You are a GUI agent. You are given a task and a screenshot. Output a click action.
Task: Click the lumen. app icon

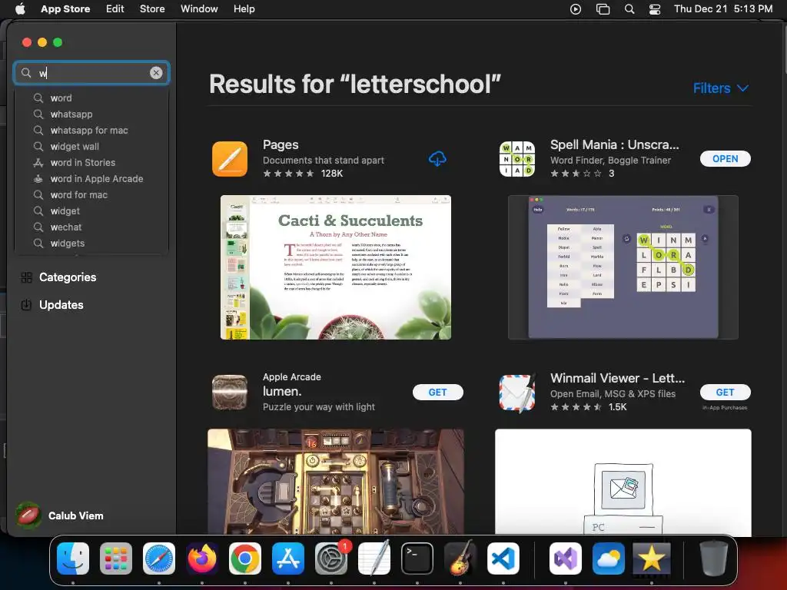230,393
